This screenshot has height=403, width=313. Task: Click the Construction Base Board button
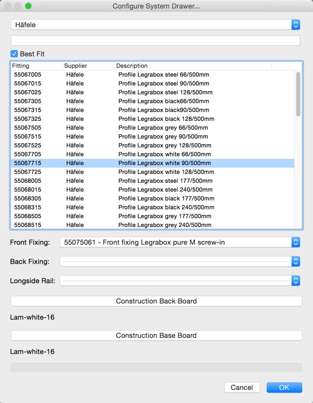(x=156, y=335)
